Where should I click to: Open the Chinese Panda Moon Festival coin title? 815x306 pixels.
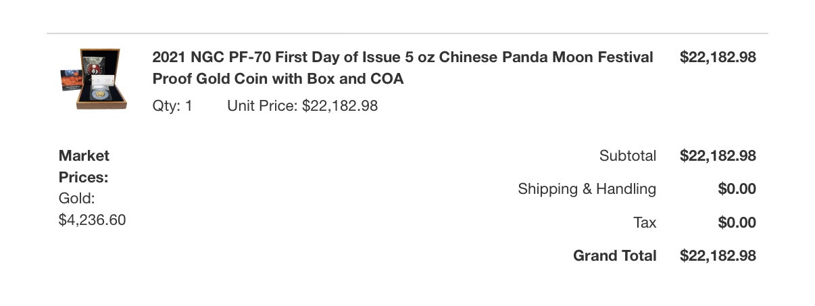[402, 57]
